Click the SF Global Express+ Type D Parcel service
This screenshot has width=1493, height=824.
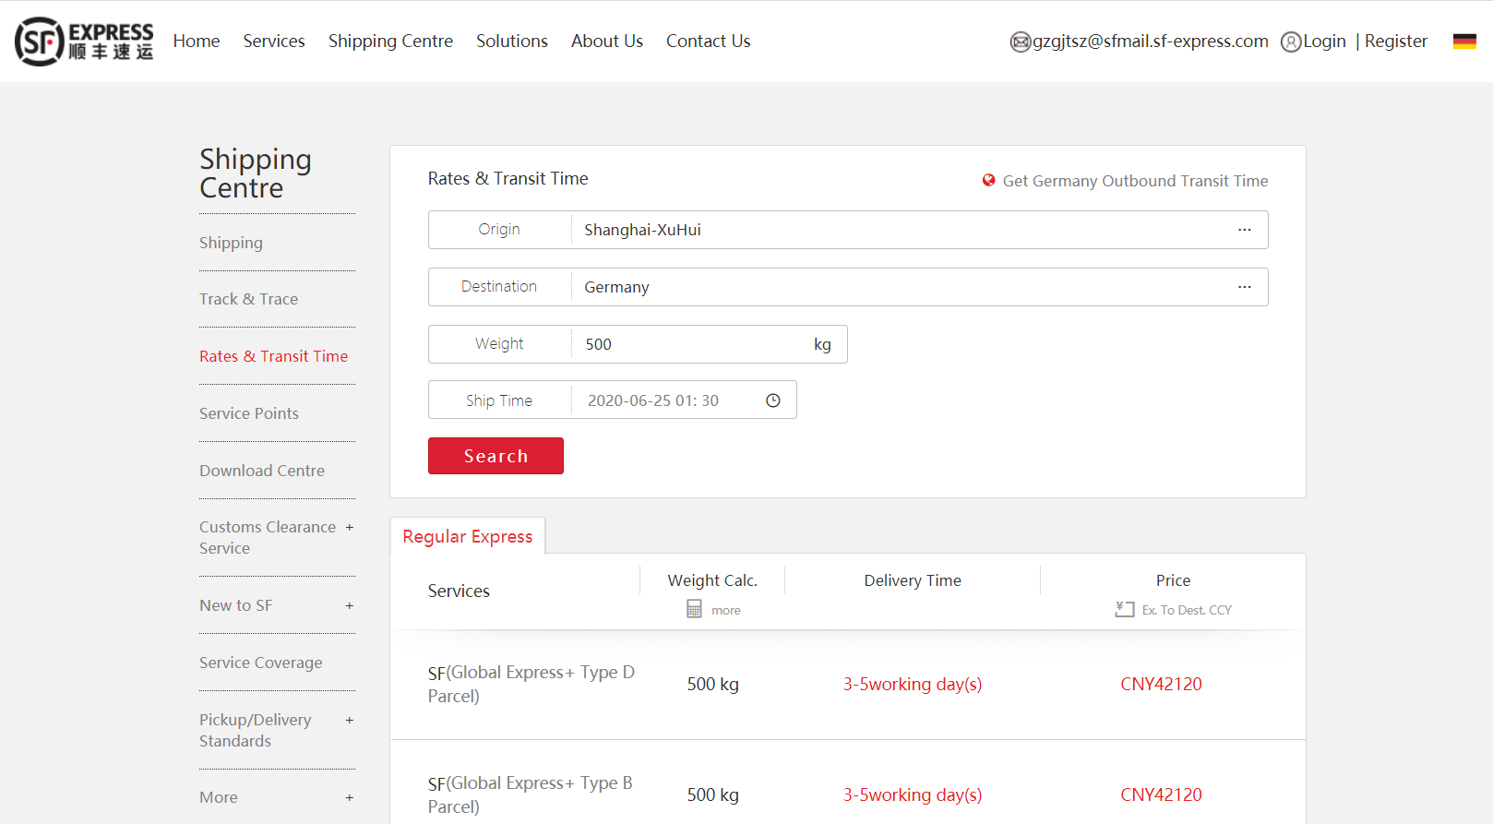[x=532, y=684]
